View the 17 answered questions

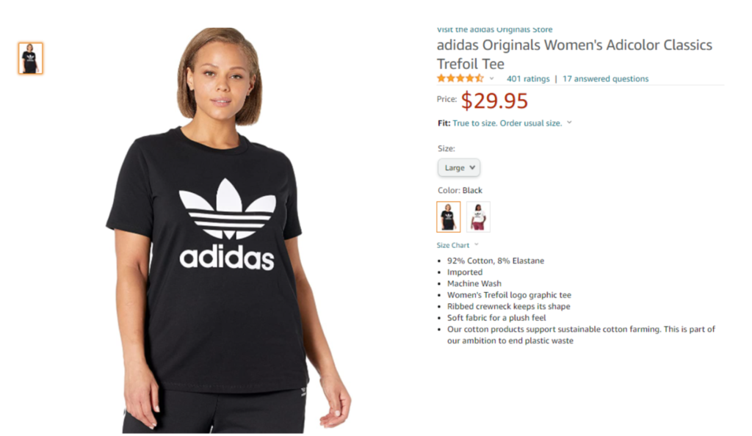pyautogui.click(x=605, y=79)
